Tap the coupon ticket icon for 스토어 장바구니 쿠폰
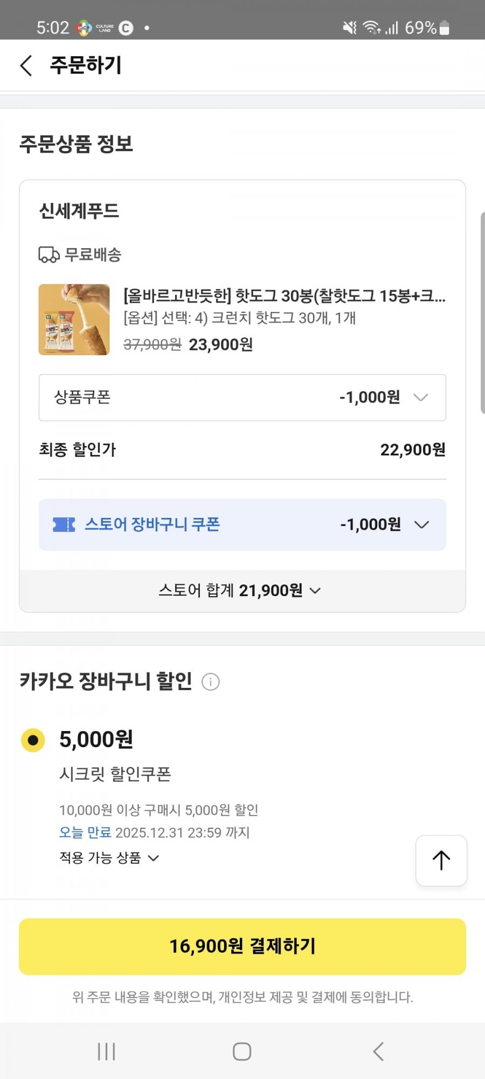Viewport: 485px width, 1079px height. point(64,524)
